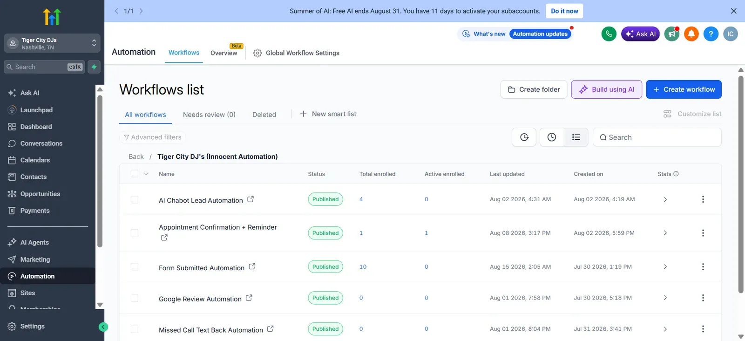The image size is (745, 341).
Task: Open external link icon for AI Chabot Lead Automation
Action: click(251, 199)
